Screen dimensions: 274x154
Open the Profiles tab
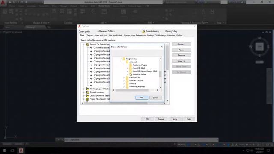[x=179, y=36]
